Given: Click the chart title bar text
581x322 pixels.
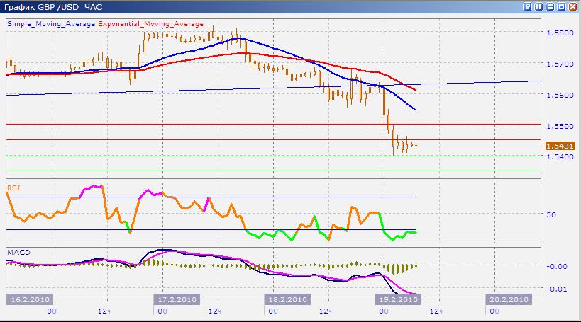Looking at the screenshot, I should [x=43, y=6].
